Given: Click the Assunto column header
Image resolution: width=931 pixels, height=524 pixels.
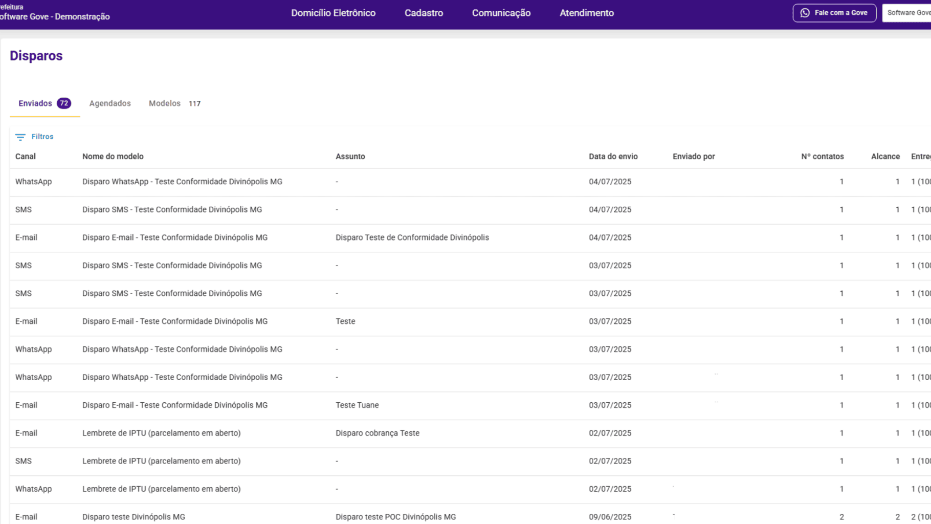Looking at the screenshot, I should click(350, 157).
